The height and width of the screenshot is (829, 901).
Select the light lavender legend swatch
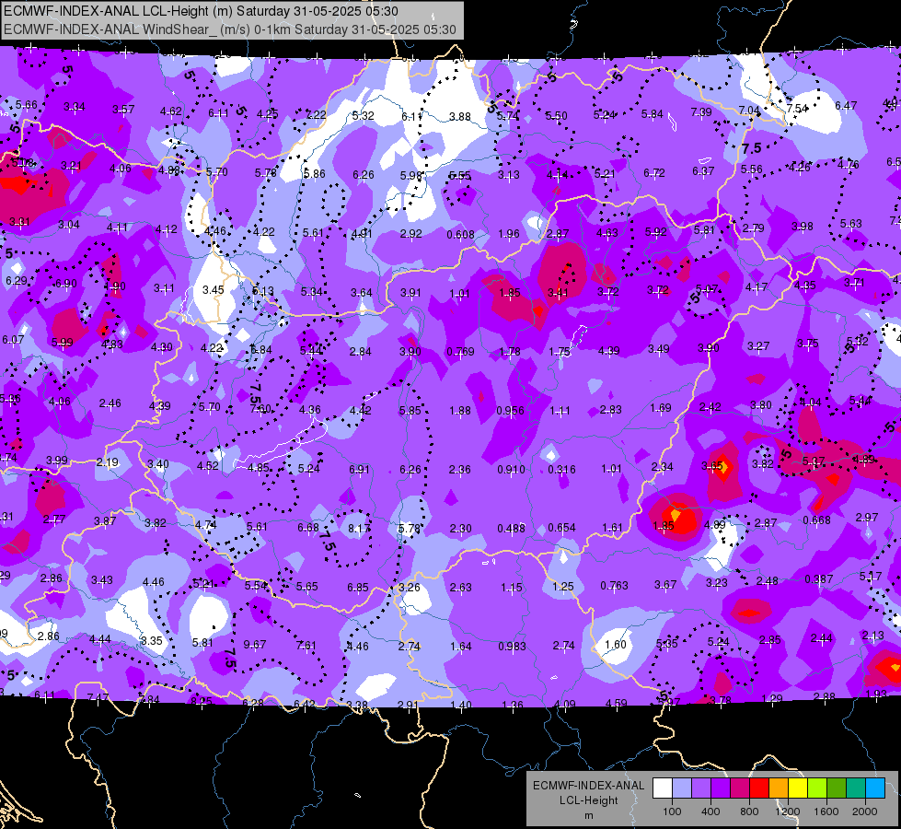point(682,788)
